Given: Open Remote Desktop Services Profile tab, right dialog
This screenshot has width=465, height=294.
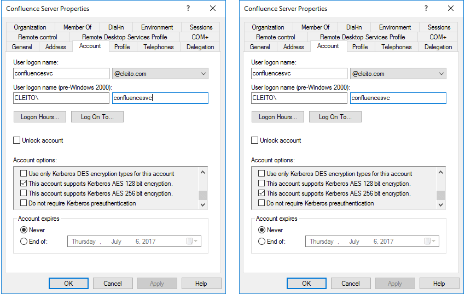Looking at the screenshot, I should (x=362, y=37).
